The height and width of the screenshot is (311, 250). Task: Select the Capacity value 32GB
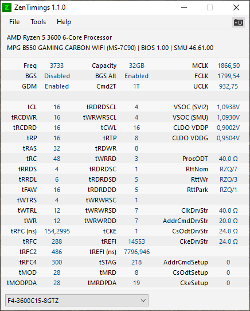click(136, 66)
